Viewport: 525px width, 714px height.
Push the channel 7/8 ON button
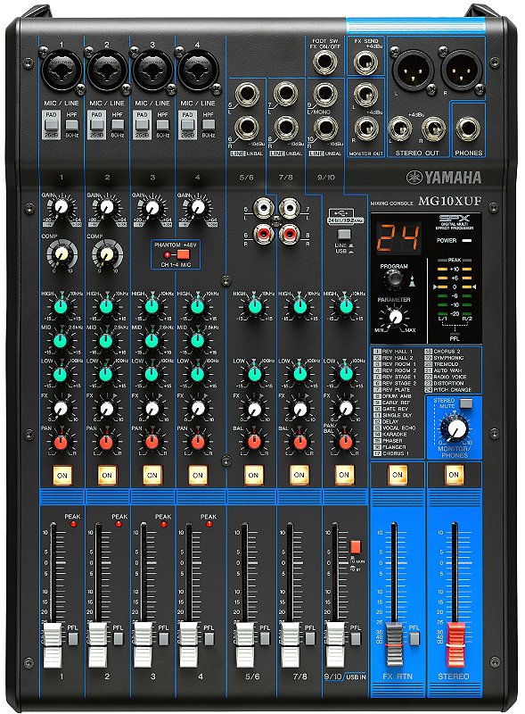(x=299, y=475)
